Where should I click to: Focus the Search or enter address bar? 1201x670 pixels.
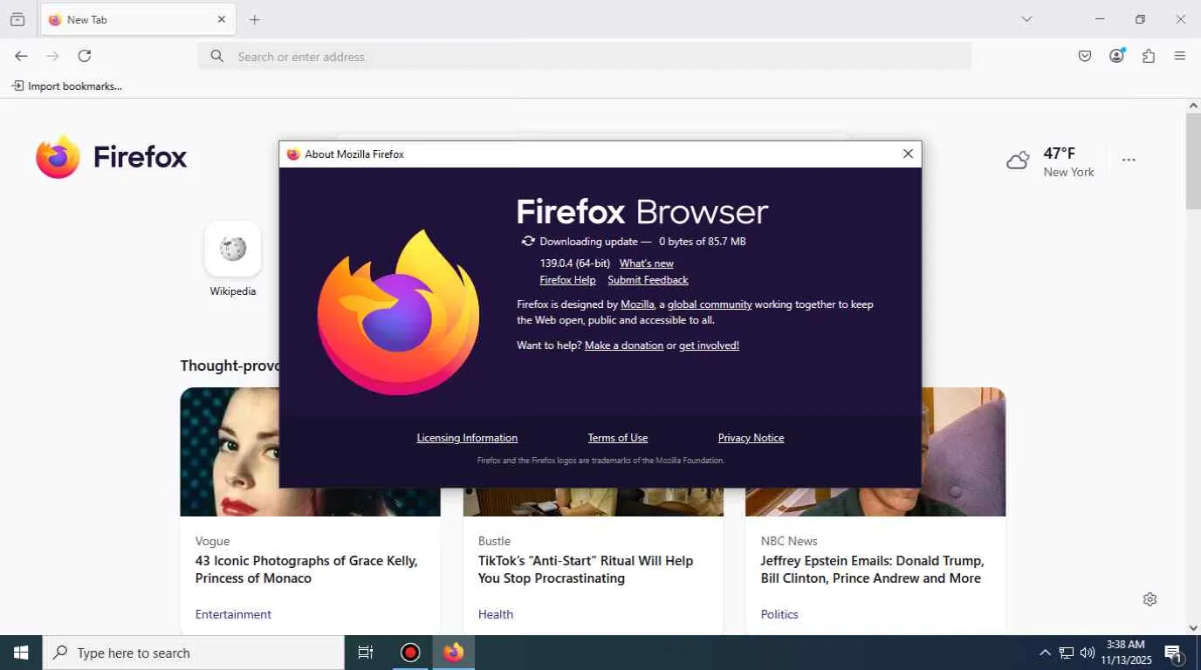coord(585,57)
